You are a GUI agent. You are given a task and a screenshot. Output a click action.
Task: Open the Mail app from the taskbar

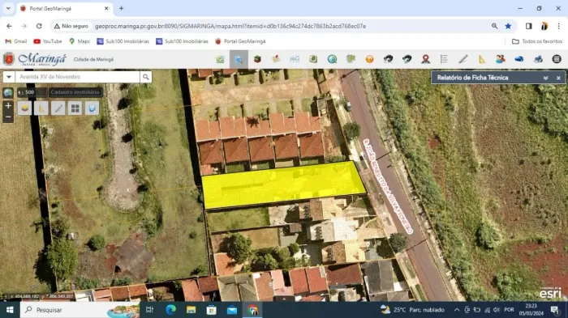pyautogui.click(x=232, y=310)
